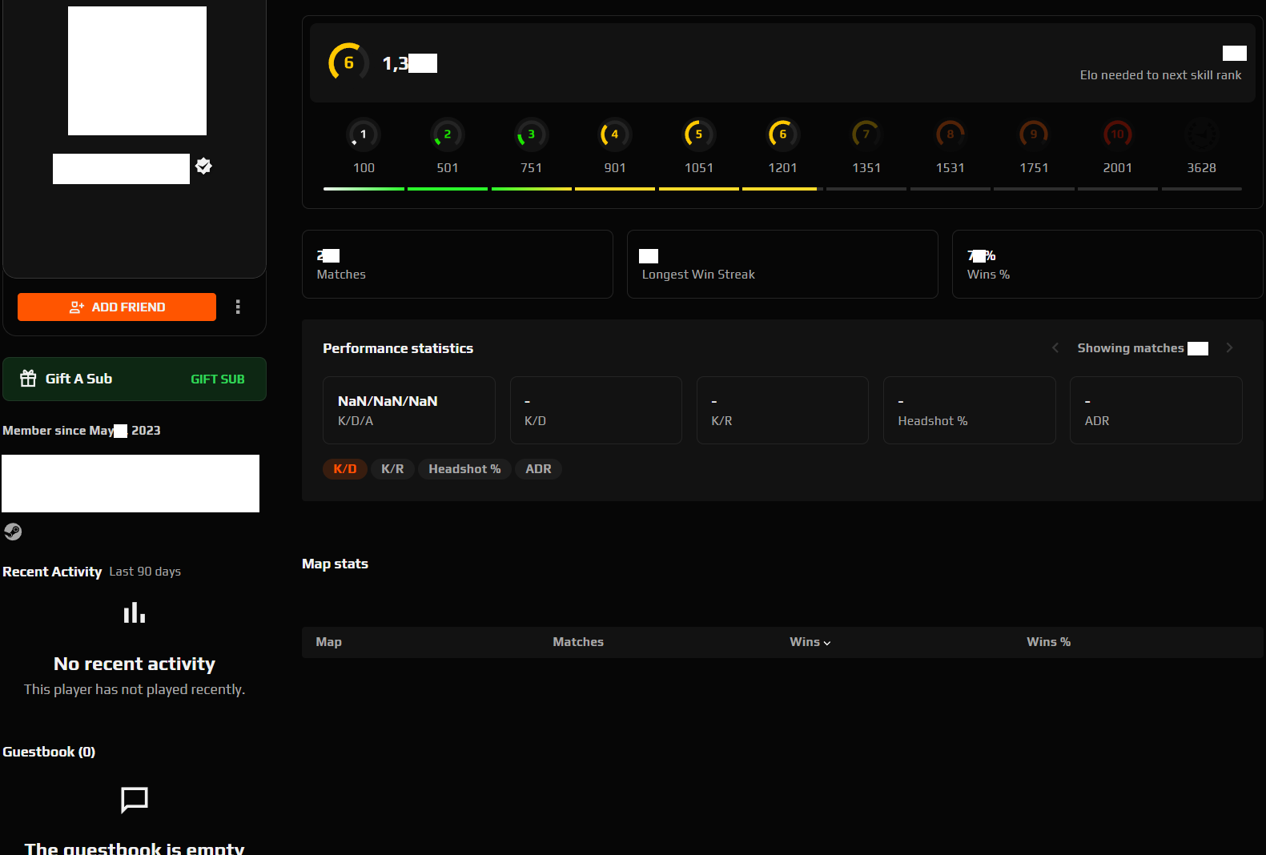
Task: Toggle the K/R chart filter chip
Action: [x=392, y=469]
